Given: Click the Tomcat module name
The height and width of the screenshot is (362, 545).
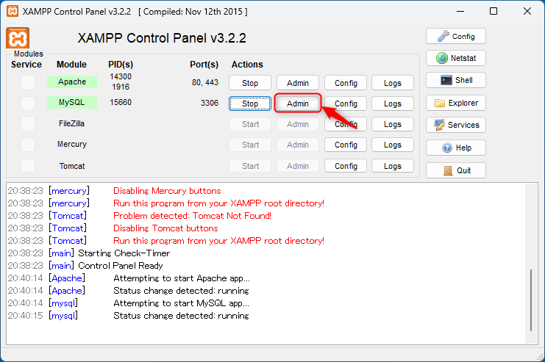Looking at the screenshot, I should click(x=72, y=166).
